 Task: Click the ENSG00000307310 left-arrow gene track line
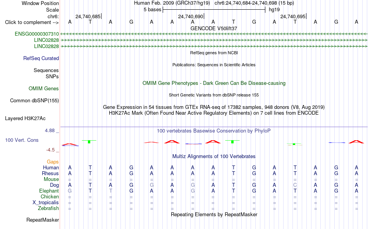click(214, 34)
